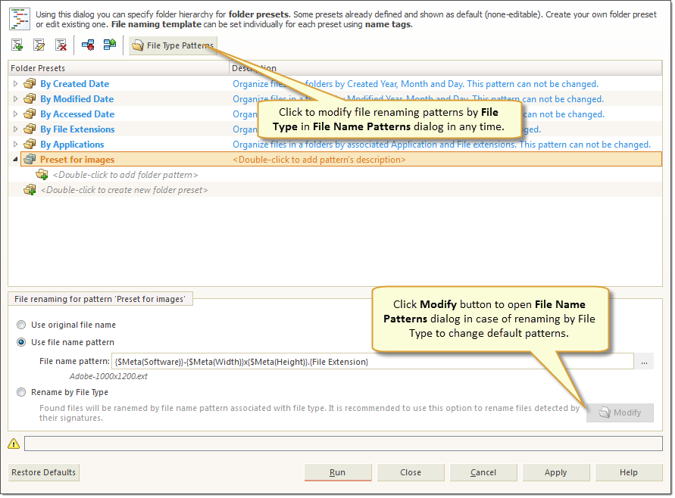The width and height of the screenshot is (675, 498).
Task: Click the By Created Date description text
Action: pyautogui.click(x=415, y=84)
